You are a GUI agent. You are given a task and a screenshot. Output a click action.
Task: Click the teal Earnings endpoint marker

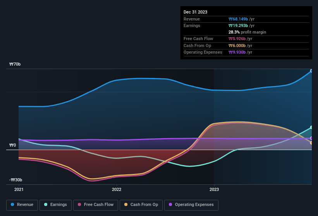[x=311, y=127]
